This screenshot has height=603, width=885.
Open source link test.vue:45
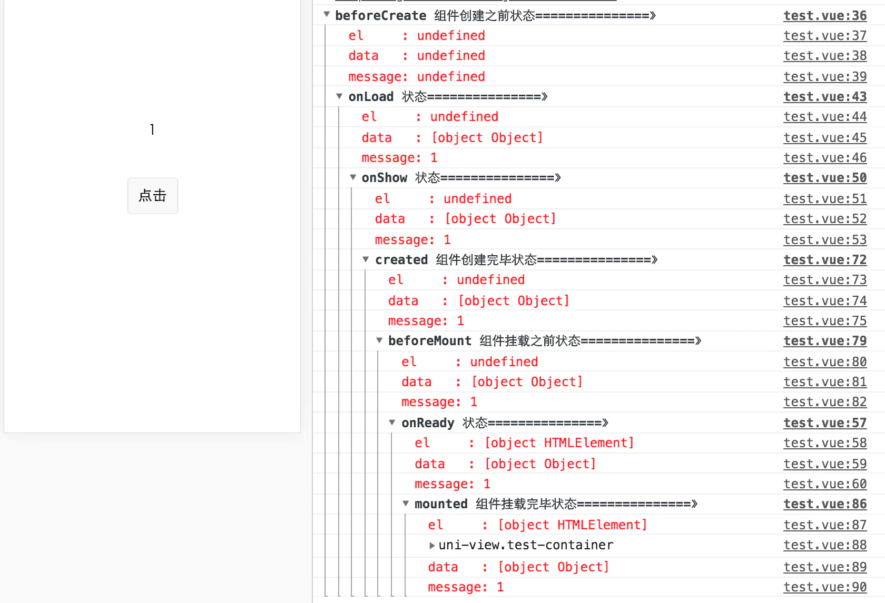pyautogui.click(x=825, y=138)
